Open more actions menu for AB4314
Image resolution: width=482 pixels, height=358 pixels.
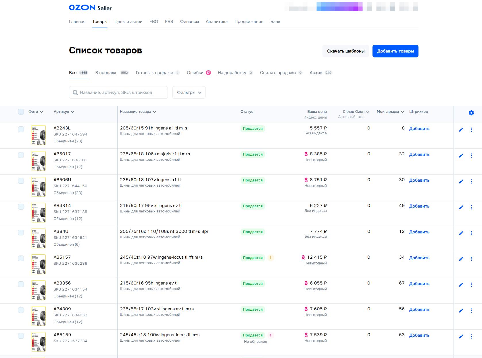pos(471,207)
